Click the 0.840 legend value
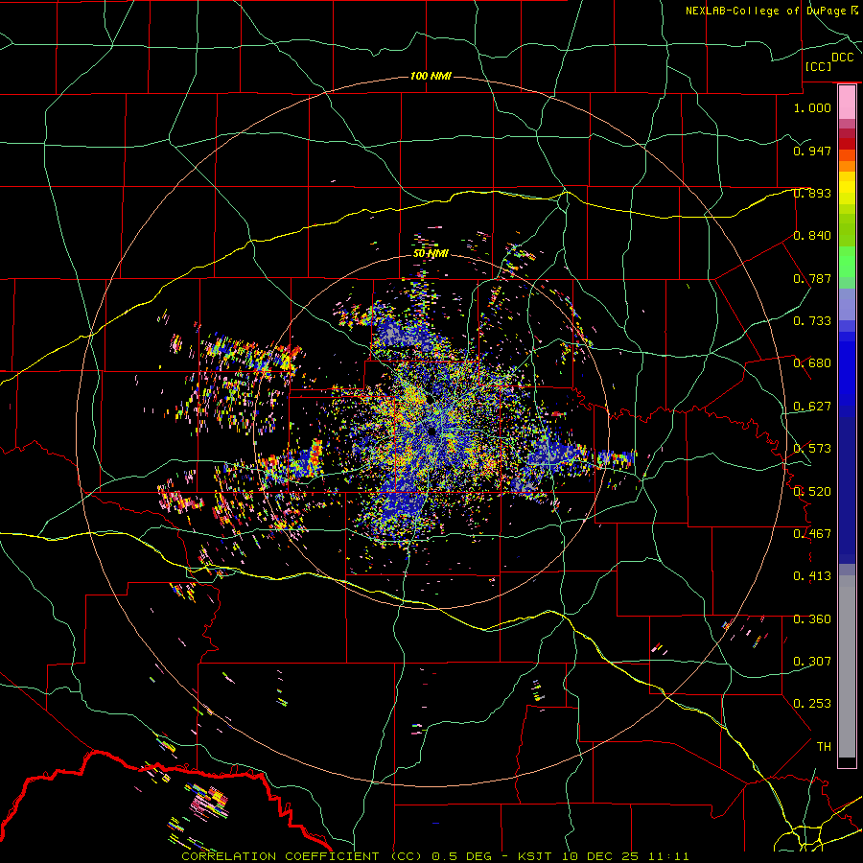The image size is (863, 863). [x=812, y=236]
